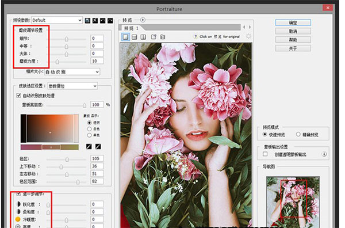
Task: Click the save preset icon beside Default
Action: (87, 21)
